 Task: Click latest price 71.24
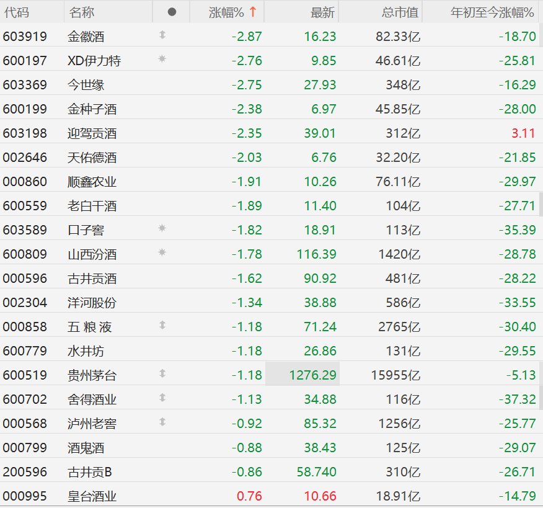click(x=320, y=327)
